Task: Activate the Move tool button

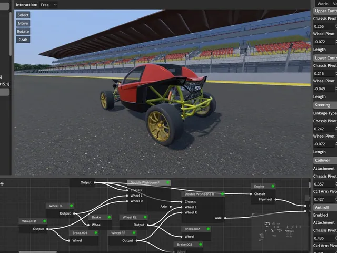Action: pos(23,23)
